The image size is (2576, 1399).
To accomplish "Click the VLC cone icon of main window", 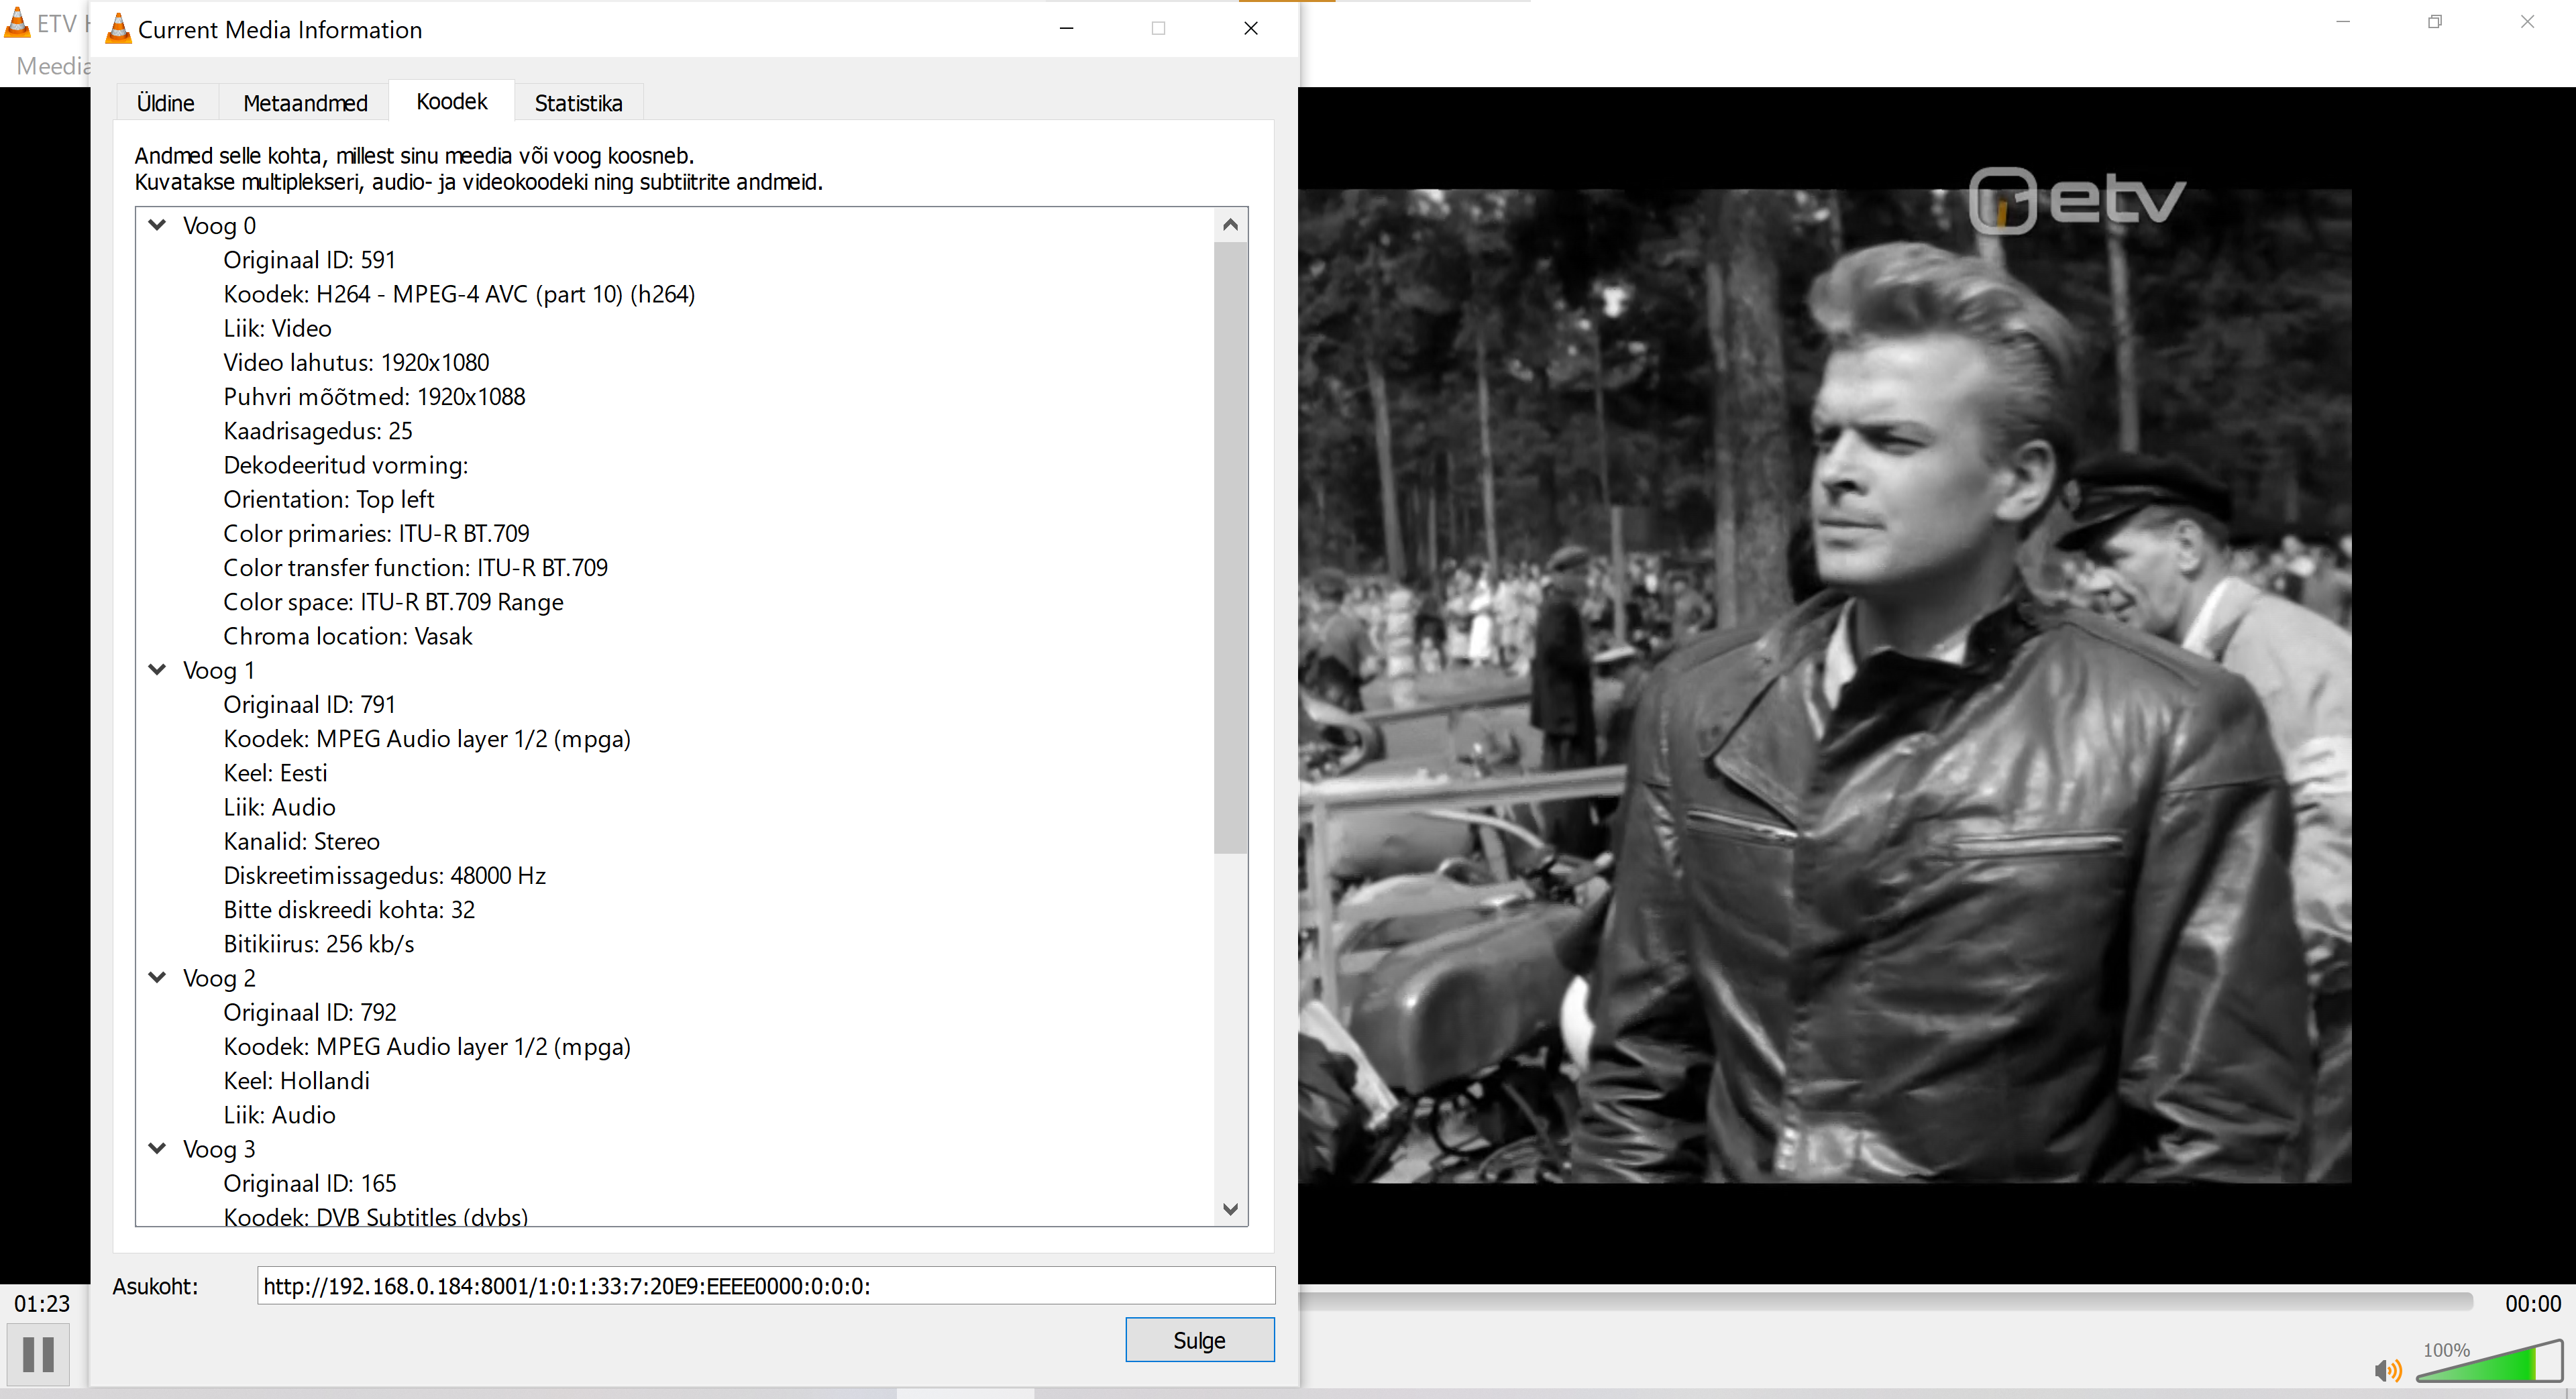I will [17, 23].
